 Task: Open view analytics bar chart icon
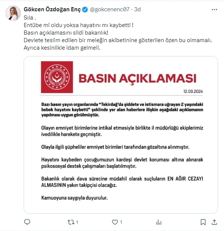(159, 222)
